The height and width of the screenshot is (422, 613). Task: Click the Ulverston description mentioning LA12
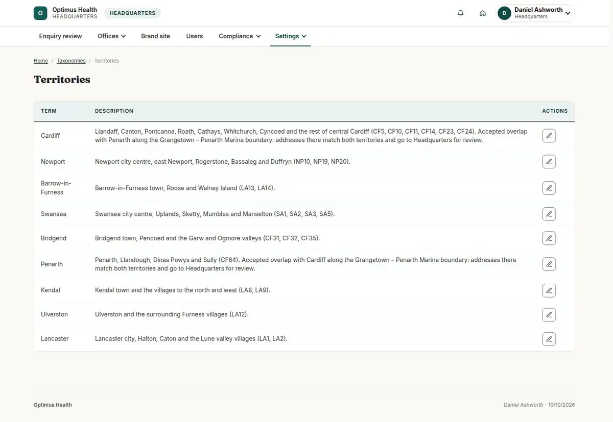pyautogui.click(x=172, y=314)
